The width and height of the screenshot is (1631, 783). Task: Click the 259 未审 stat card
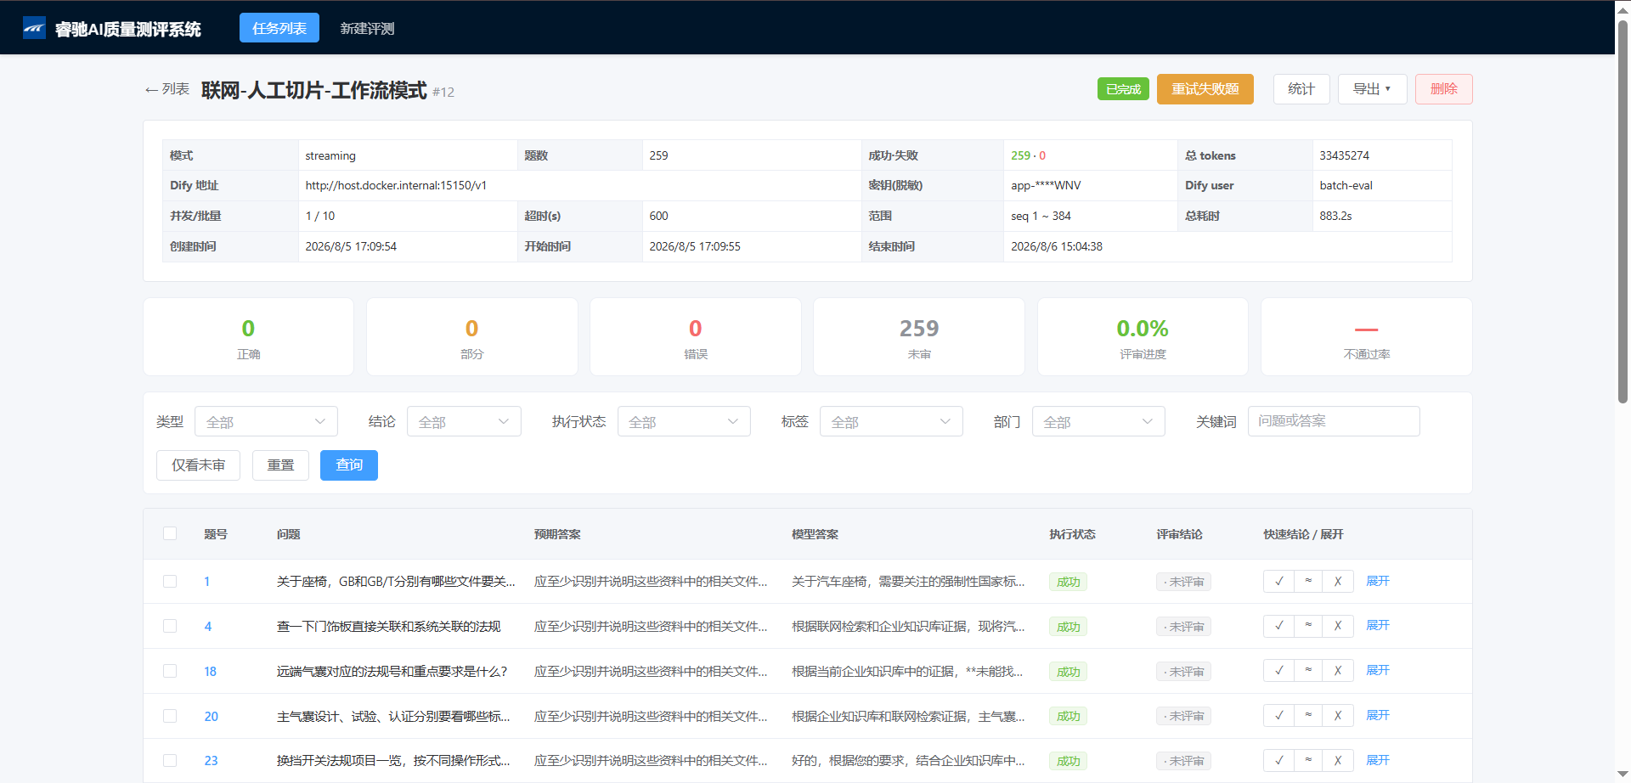tap(919, 337)
